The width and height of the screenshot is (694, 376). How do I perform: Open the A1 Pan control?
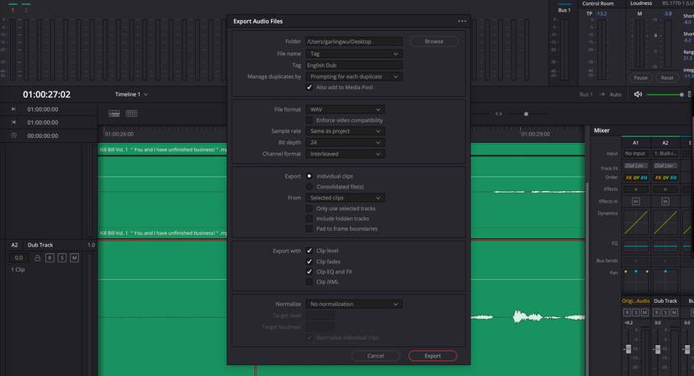click(636, 279)
